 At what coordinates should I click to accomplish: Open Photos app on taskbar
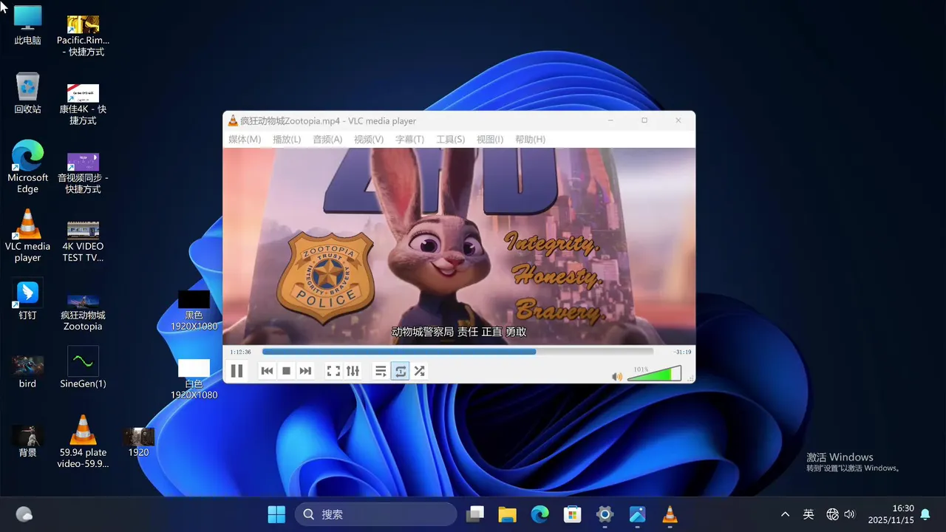pyautogui.click(x=637, y=514)
